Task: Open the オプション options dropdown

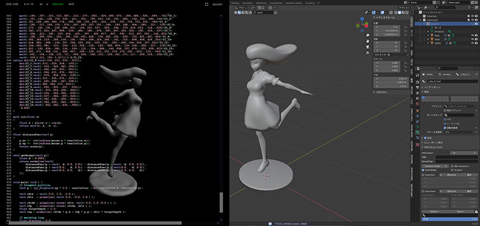Action: pos(406,8)
